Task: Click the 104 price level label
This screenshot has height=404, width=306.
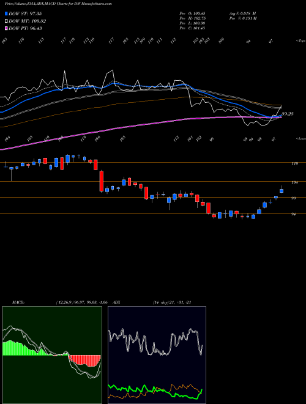Action: (295, 182)
